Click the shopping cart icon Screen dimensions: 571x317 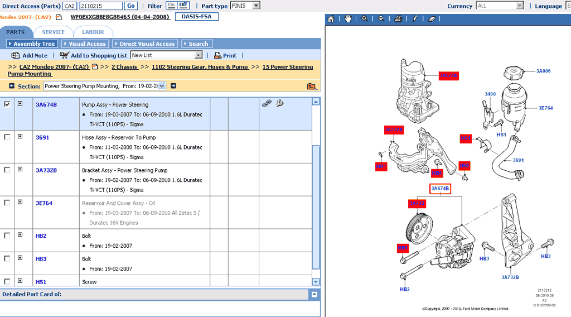pyautogui.click(x=64, y=55)
